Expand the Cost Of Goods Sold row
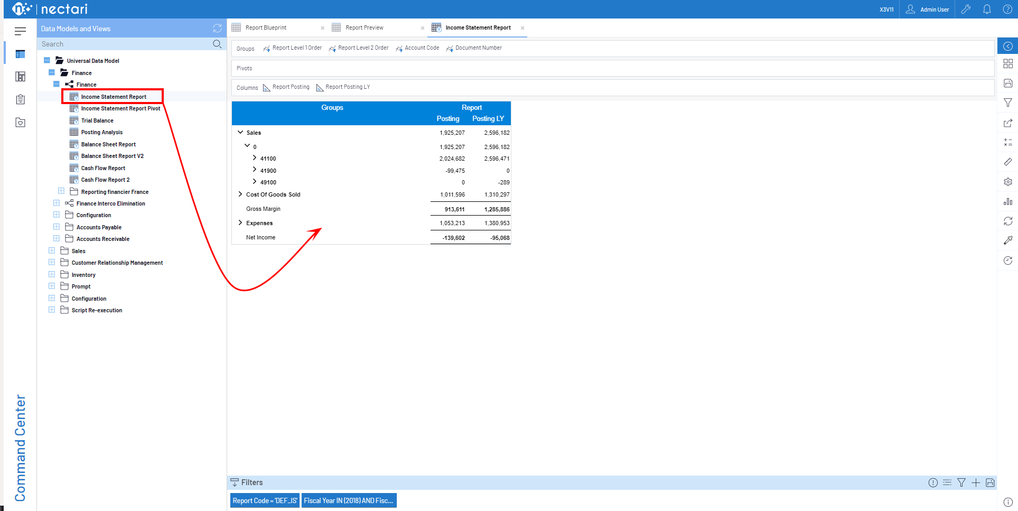The width and height of the screenshot is (1018, 511). point(240,194)
